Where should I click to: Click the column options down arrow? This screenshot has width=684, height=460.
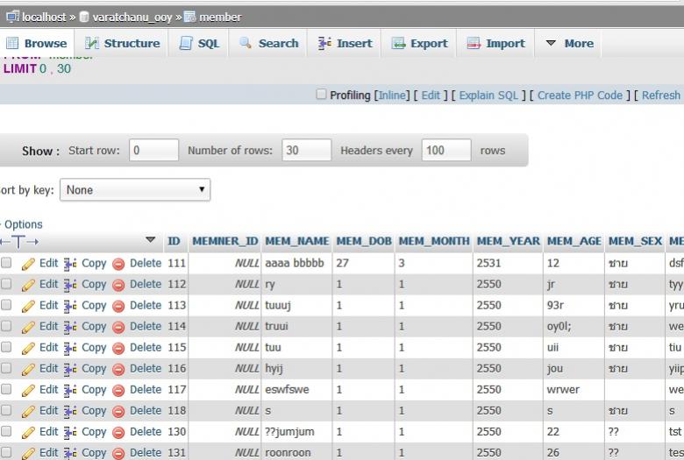point(151,239)
